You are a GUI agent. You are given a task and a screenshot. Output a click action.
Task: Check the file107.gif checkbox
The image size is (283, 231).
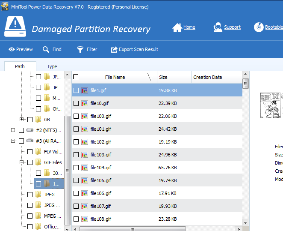(x=76, y=206)
